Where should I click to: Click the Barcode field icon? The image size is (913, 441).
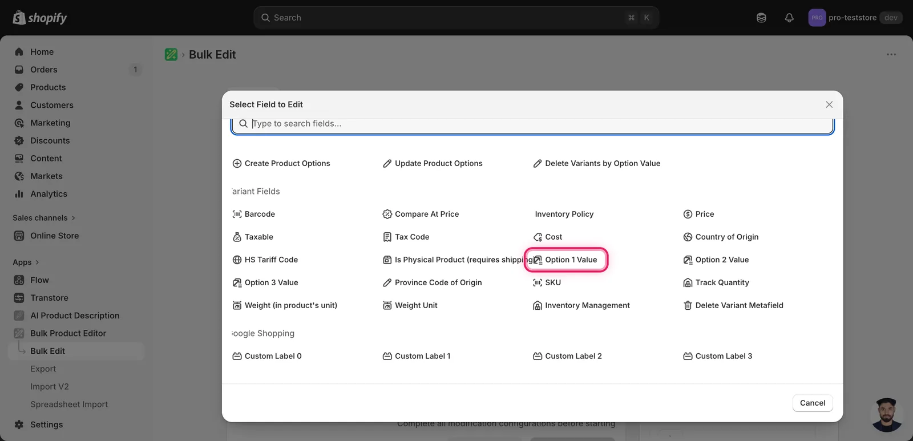tap(237, 214)
